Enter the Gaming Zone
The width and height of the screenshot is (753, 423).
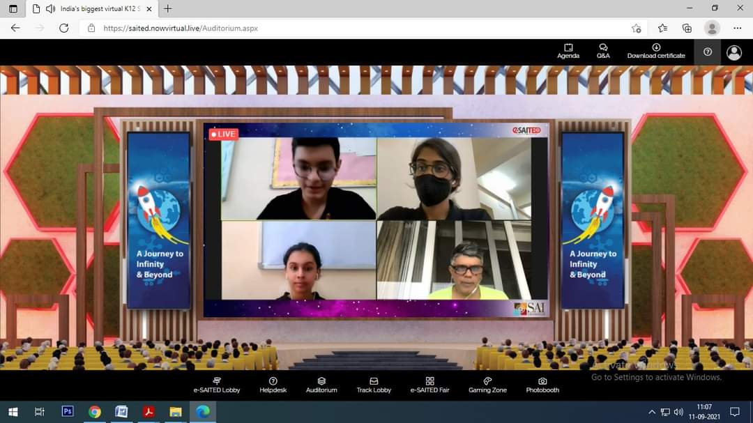click(x=487, y=385)
